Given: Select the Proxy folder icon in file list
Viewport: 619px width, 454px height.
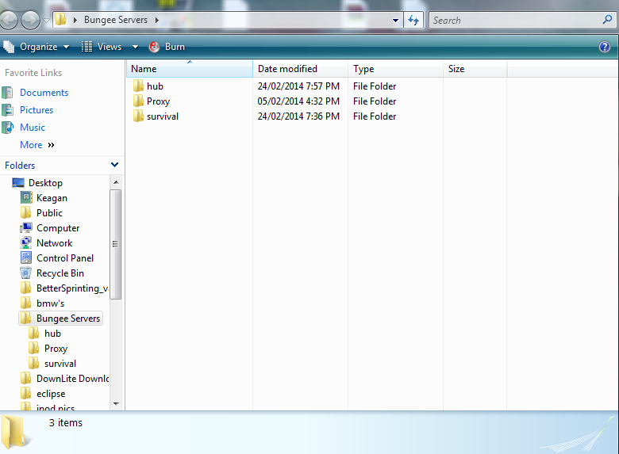Looking at the screenshot, I should [138, 101].
